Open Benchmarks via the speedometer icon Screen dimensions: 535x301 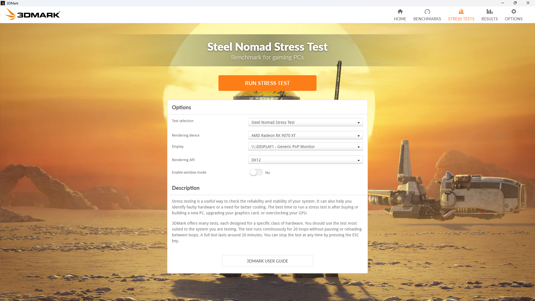(x=427, y=11)
